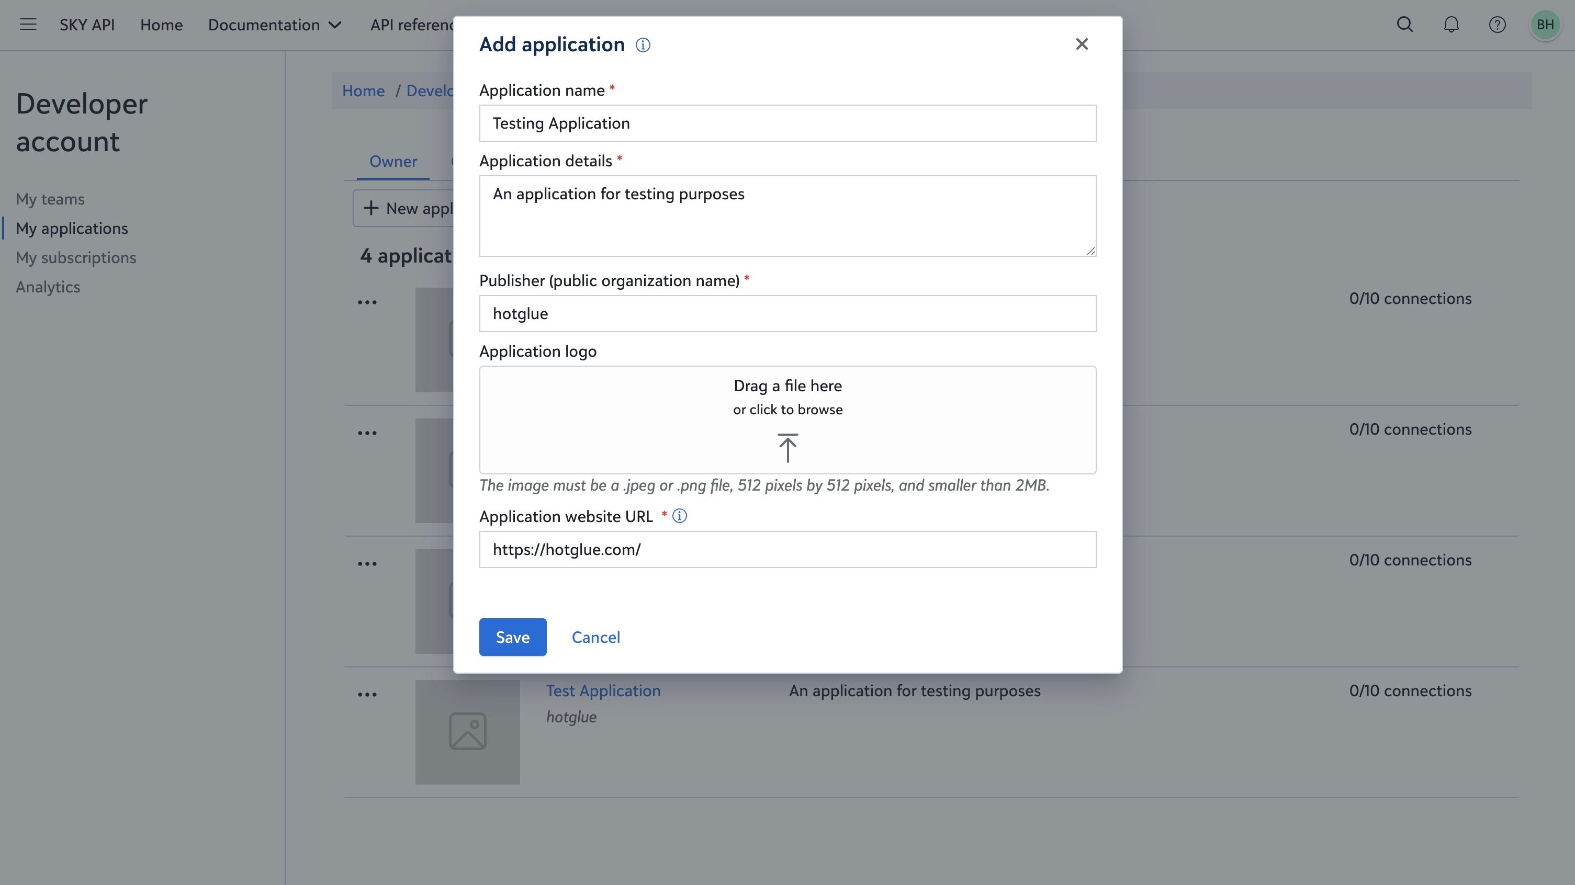The width and height of the screenshot is (1575, 885).
Task: Click the Test Application placeholder image thumbnail
Action: click(468, 732)
